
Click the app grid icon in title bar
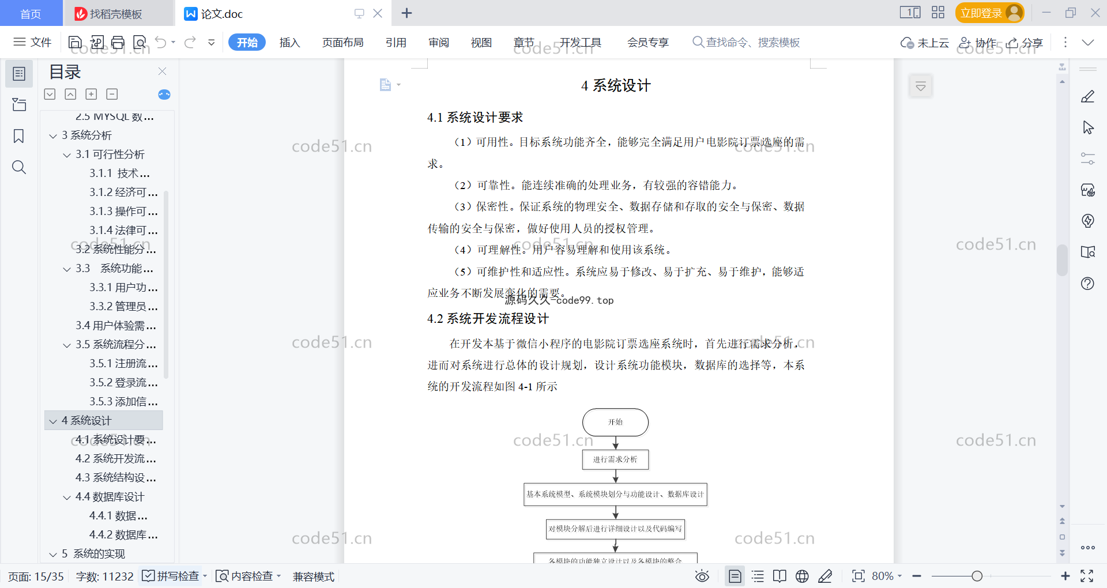click(x=938, y=12)
